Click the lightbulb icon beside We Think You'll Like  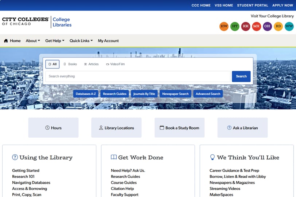(x=213, y=157)
